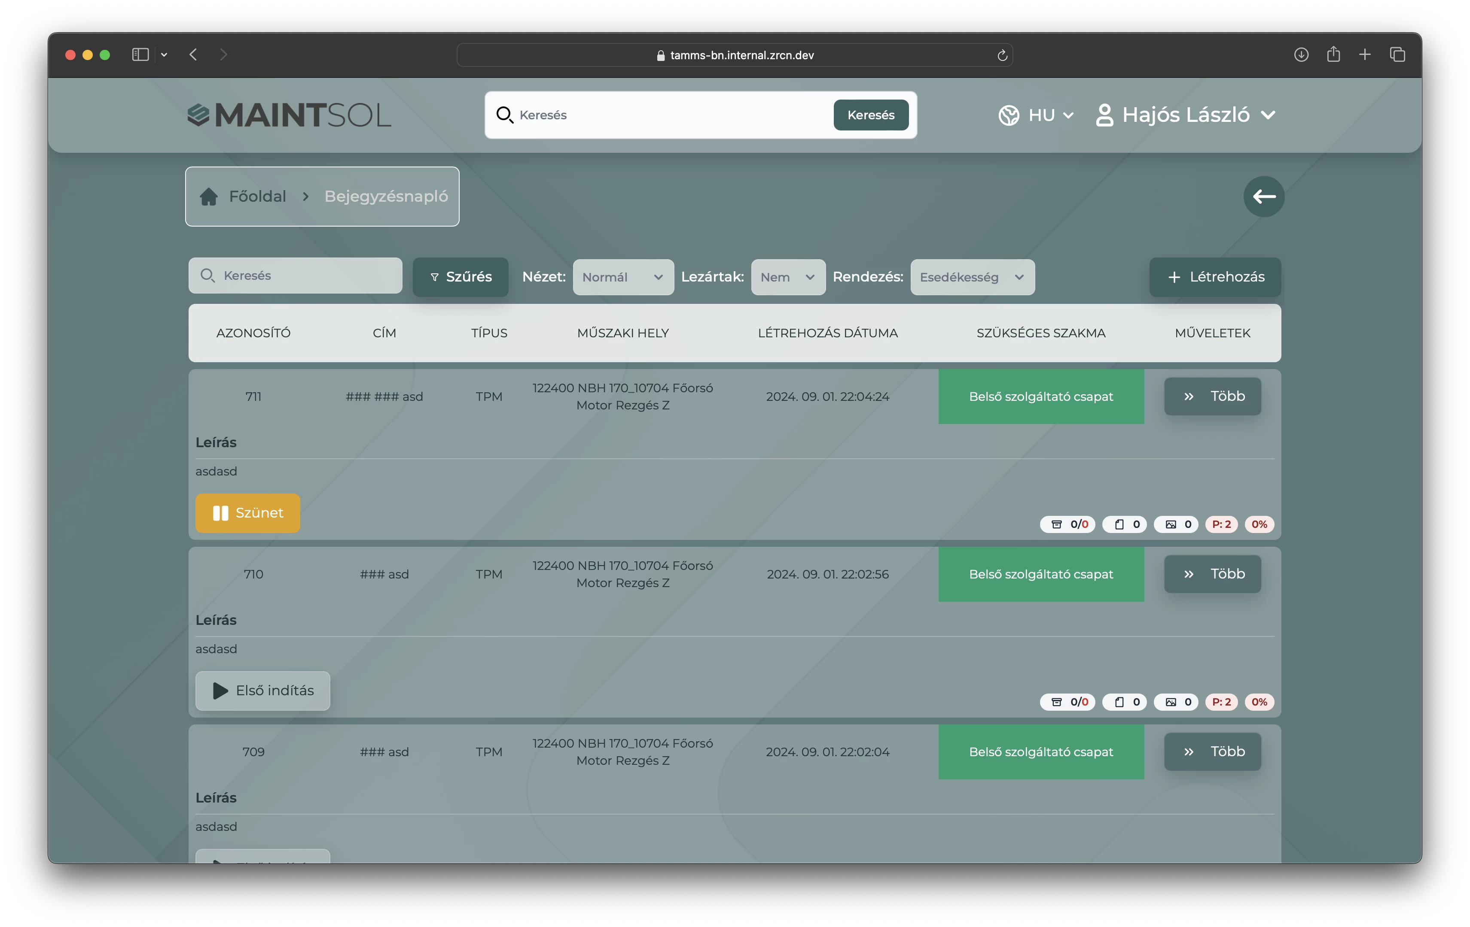1470x927 pixels.
Task: Open the HU language dropdown
Action: click(1036, 115)
